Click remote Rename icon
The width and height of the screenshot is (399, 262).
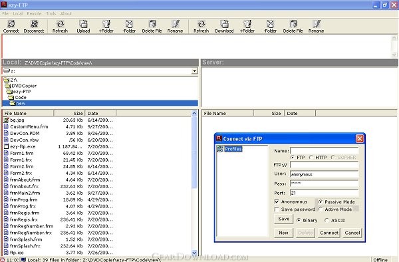316,27
